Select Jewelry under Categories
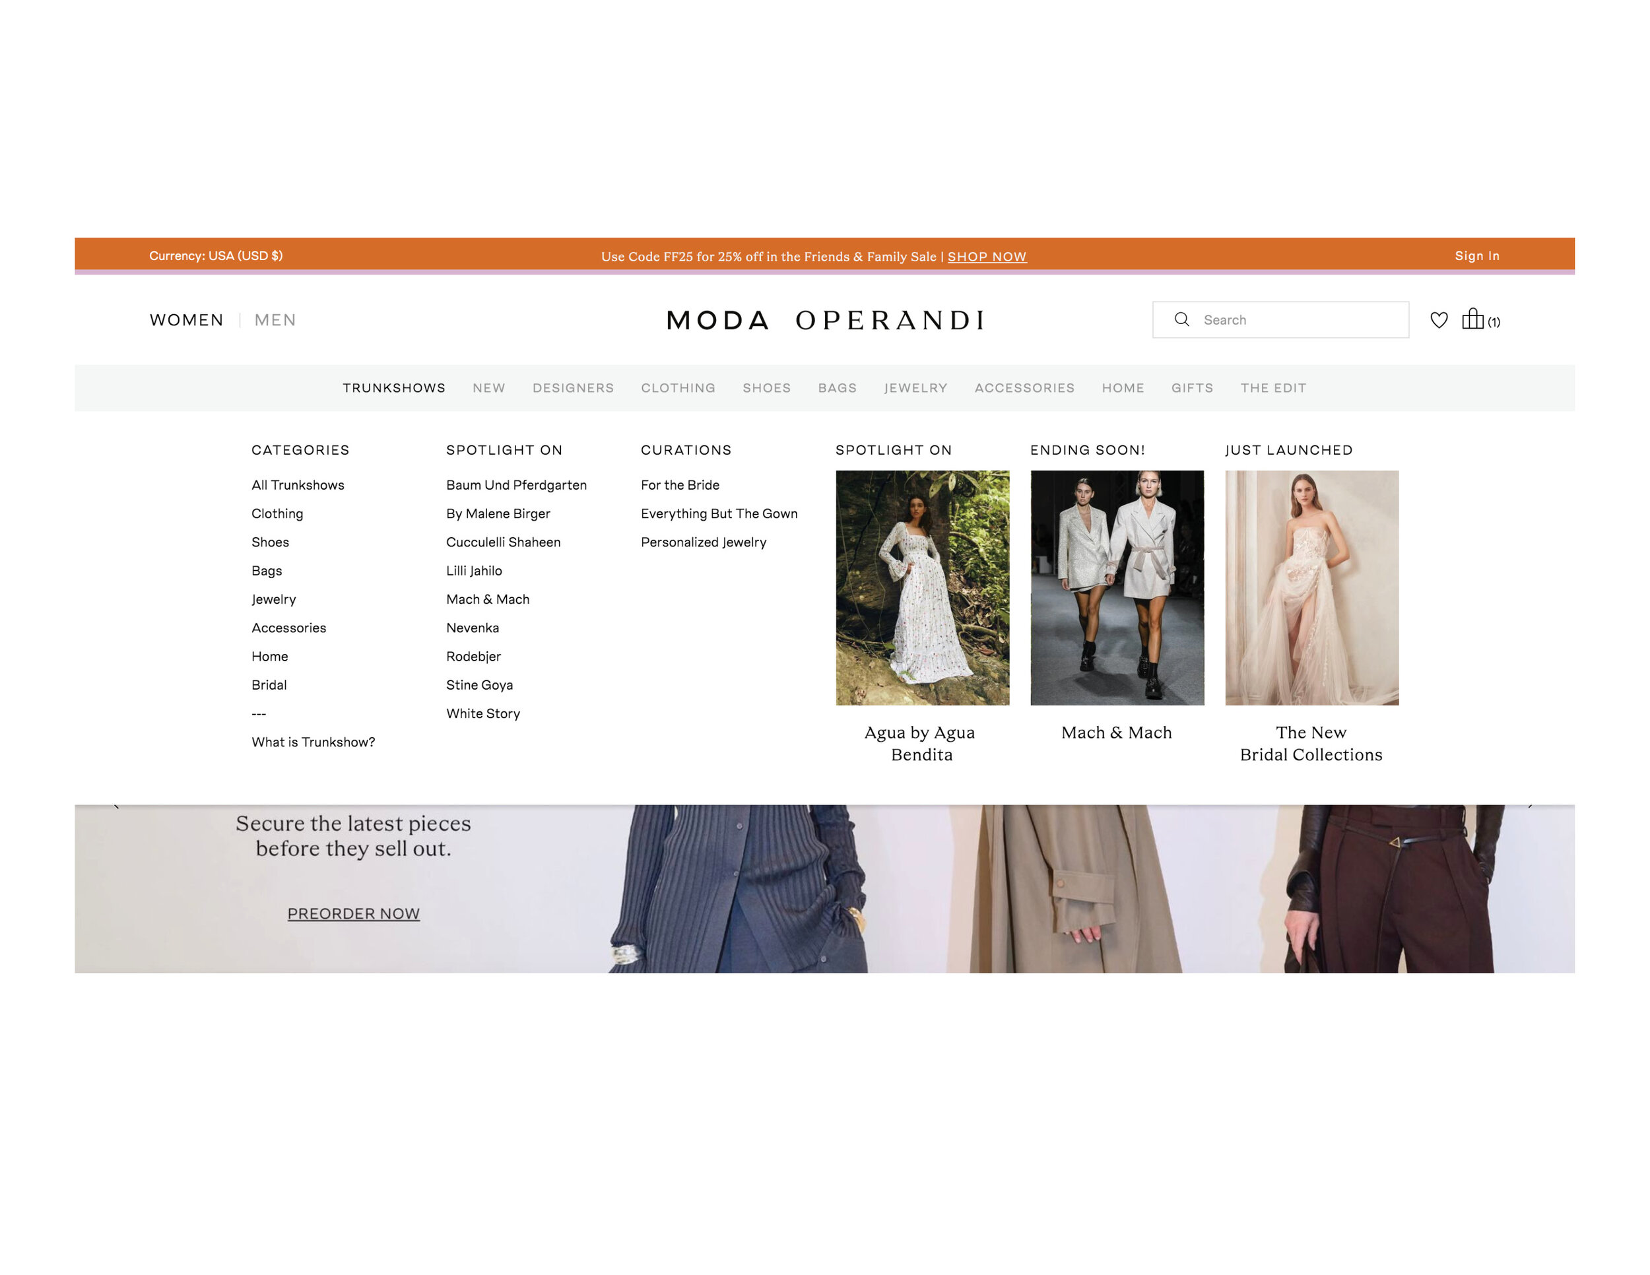Screen dimensions: 1650x1275 [x=273, y=599]
